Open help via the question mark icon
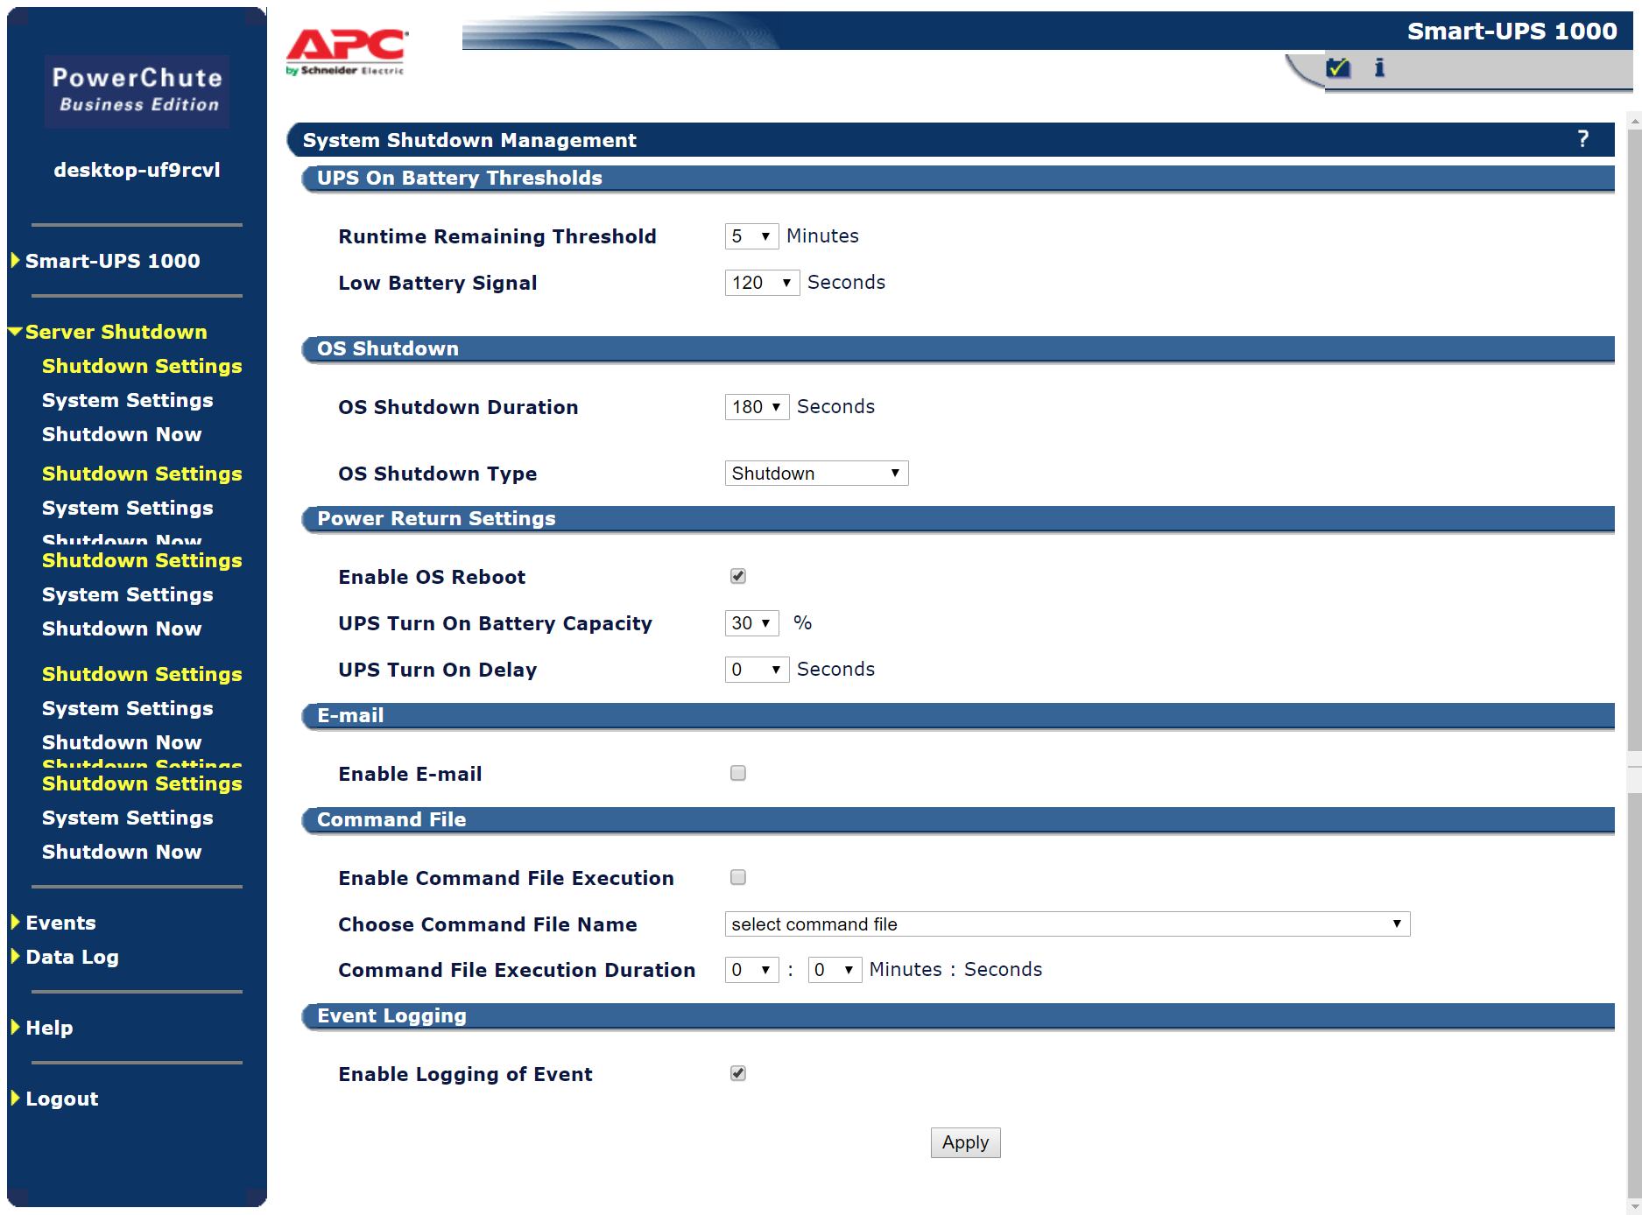Image resolution: width=1642 pixels, height=1215 pixels. [x=1582, y=139]
